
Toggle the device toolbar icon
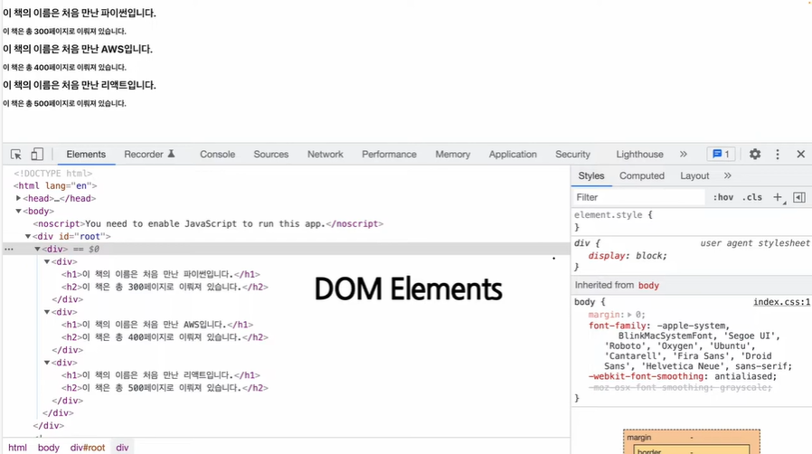(x=37, y=155)
